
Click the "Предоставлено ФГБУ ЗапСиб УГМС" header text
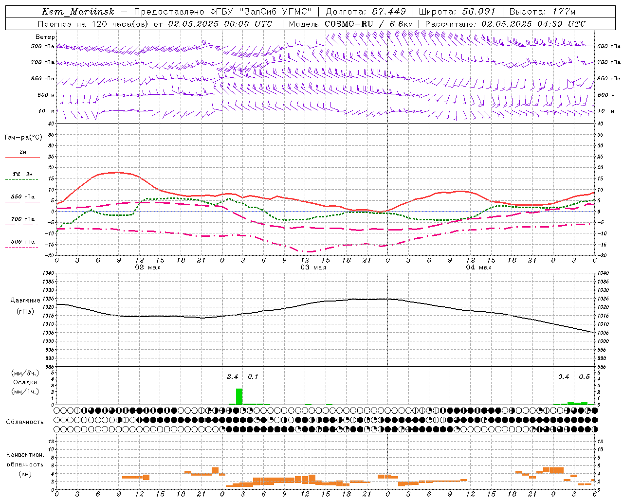click(x=223, y=12)
